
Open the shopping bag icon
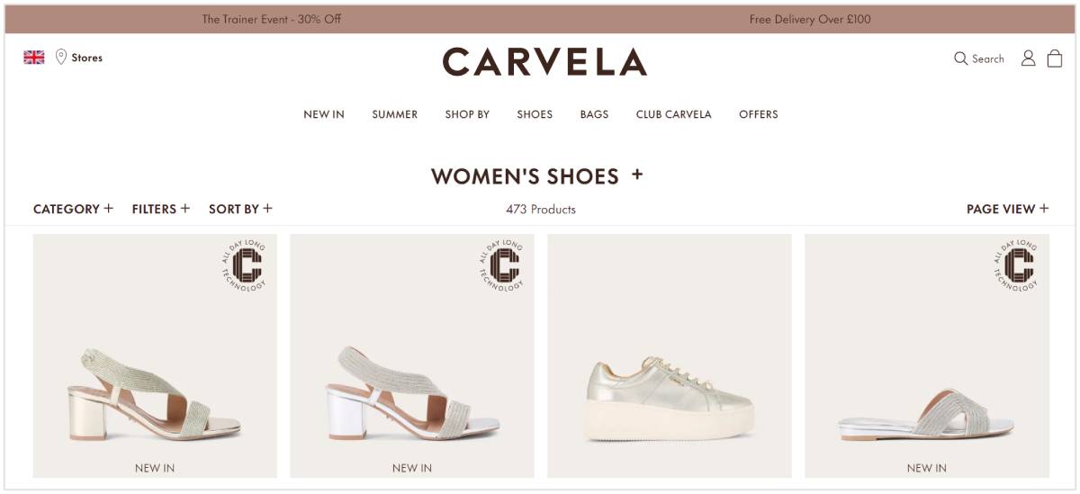pos(1055,58)
